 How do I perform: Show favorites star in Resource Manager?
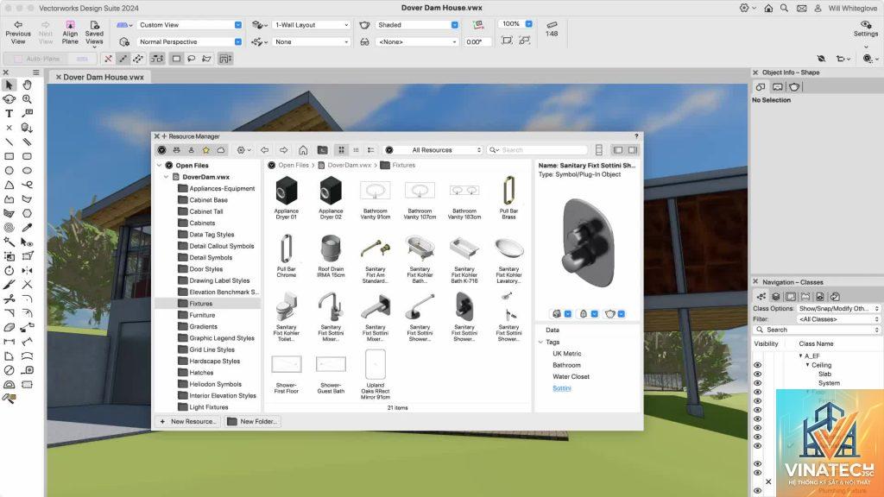click(205, 150)
